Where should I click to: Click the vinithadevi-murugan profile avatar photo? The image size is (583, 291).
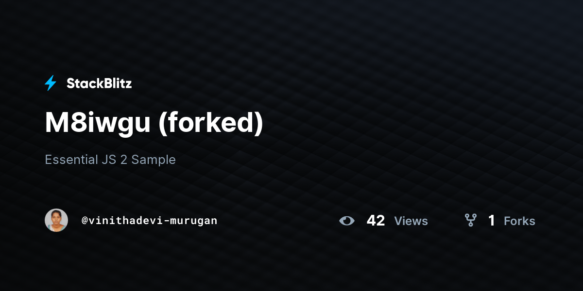[56, 220]
